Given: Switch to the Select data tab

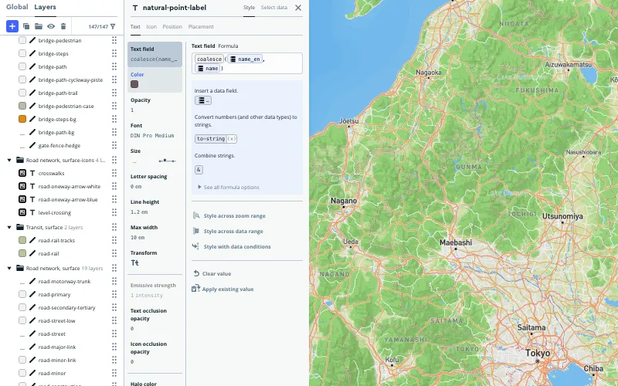Looking at the screenshot, I should pos(273,8).
